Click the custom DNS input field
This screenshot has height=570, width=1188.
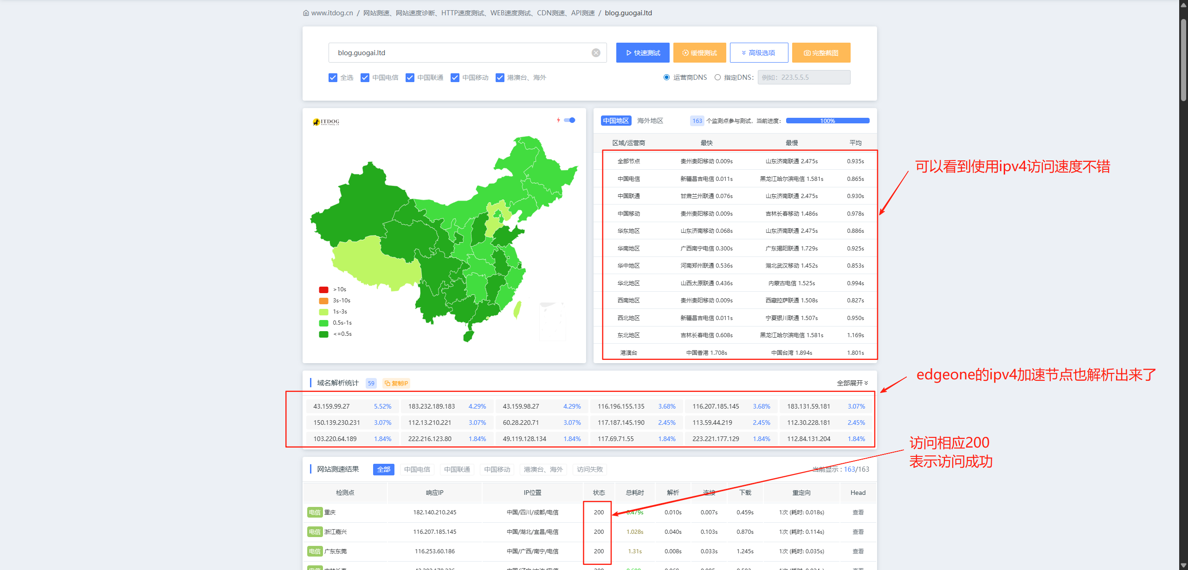coord(803,77)
